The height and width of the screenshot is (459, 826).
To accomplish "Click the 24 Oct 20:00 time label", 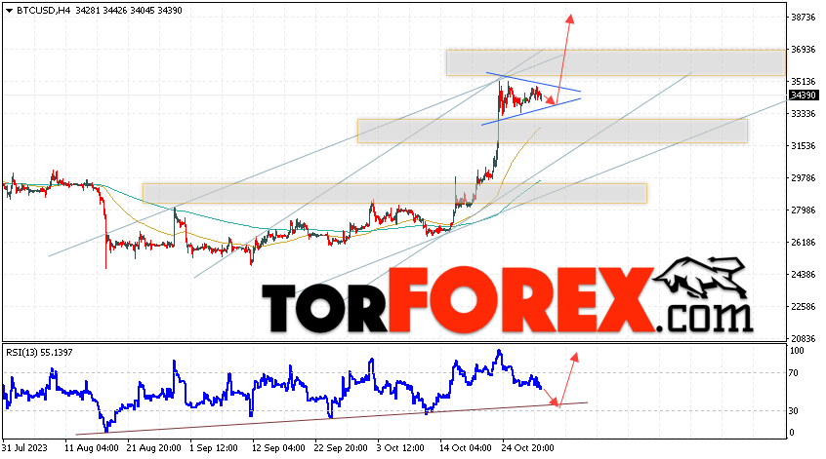I will pyautogui.click(x=527, y=448).
